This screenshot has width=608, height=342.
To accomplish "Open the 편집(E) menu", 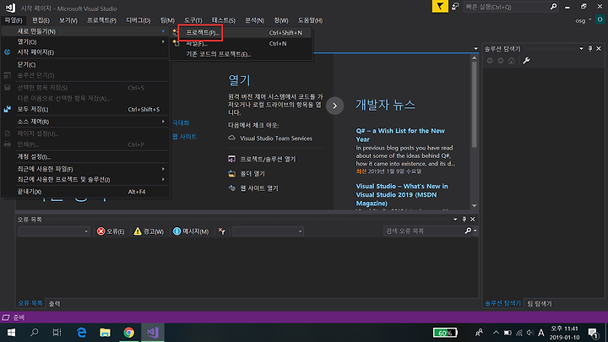I will (41, 20).
